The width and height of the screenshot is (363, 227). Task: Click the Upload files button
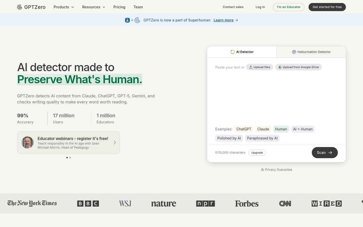260,67
